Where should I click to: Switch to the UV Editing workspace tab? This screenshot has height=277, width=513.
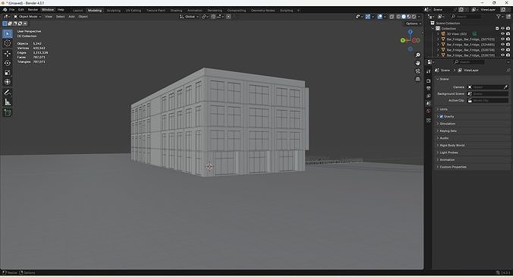coord(133,11)
